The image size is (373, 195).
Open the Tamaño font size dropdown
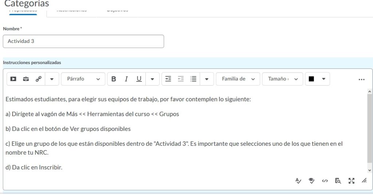click(282, 79)
